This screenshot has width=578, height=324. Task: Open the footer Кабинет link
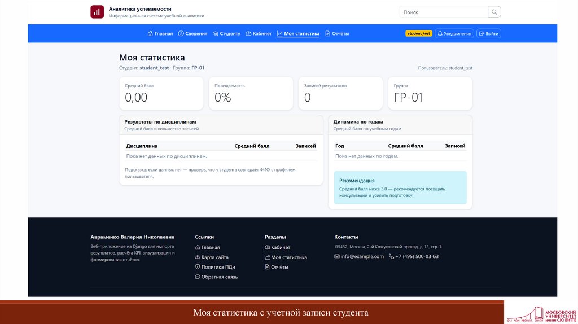[x=277, y=247]
